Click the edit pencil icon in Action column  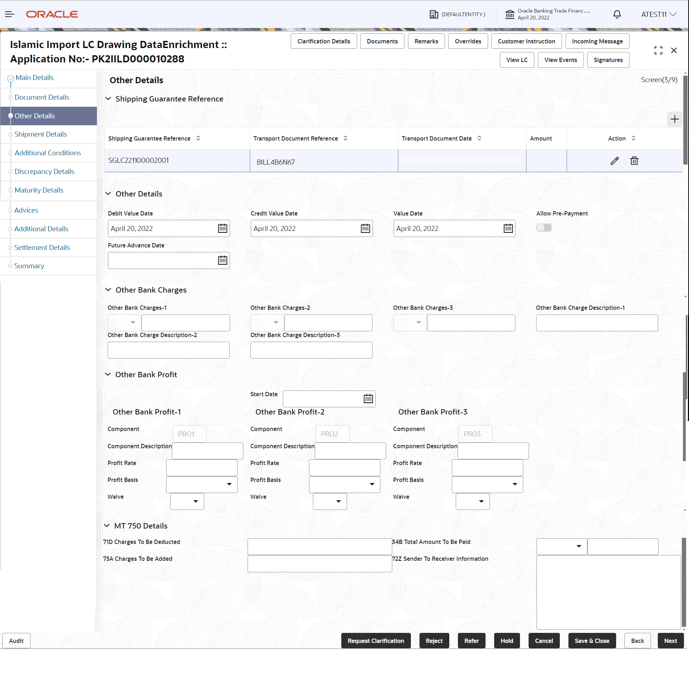[x=614, y=161]
